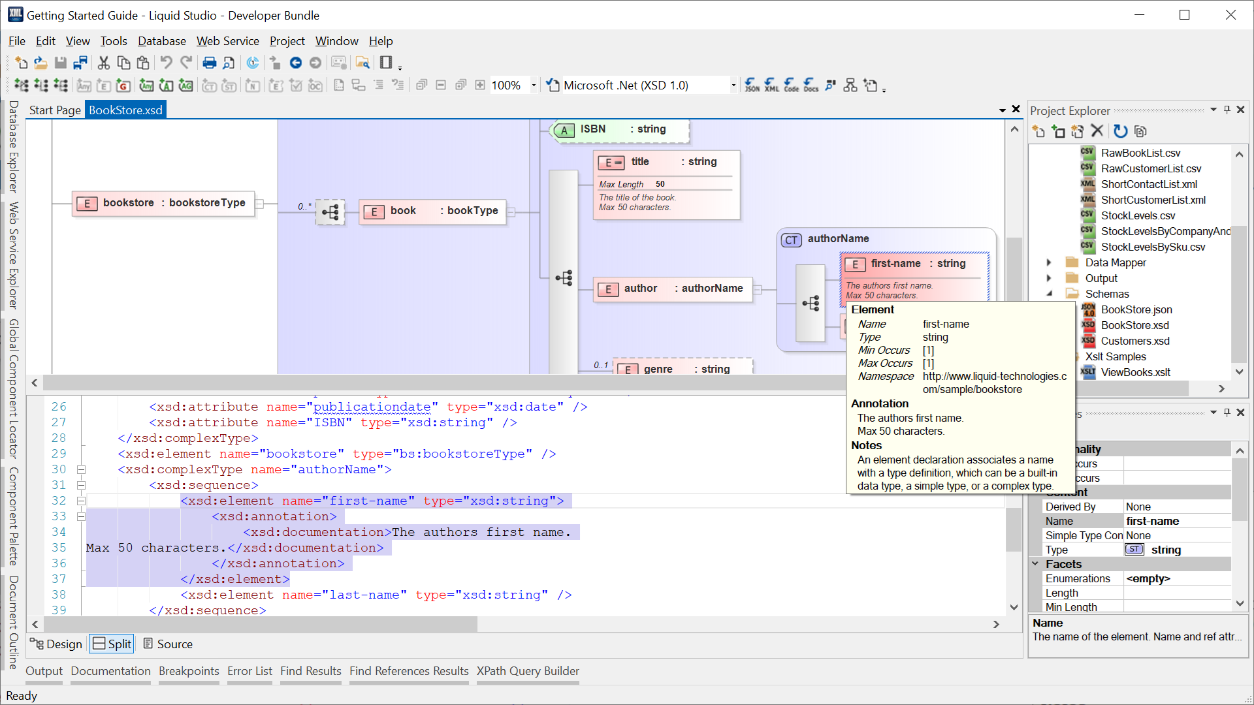This screenshot has width=1254, height=705.
Task: Generate a JSON sample document
Action: coord(752,85)
